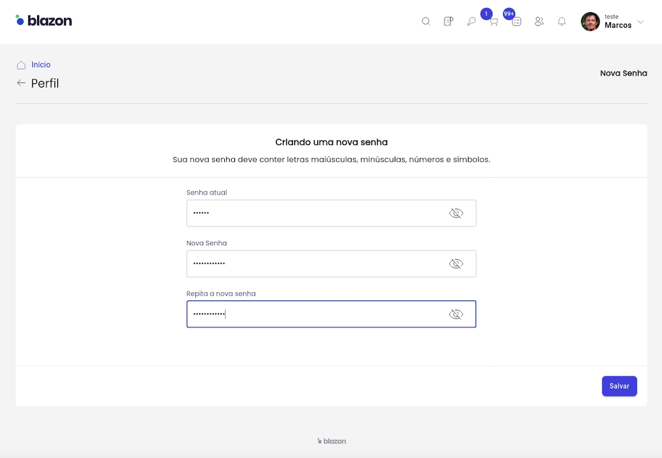
Task: Click inside the Nova Senha input field
Action: pos(313,264)
